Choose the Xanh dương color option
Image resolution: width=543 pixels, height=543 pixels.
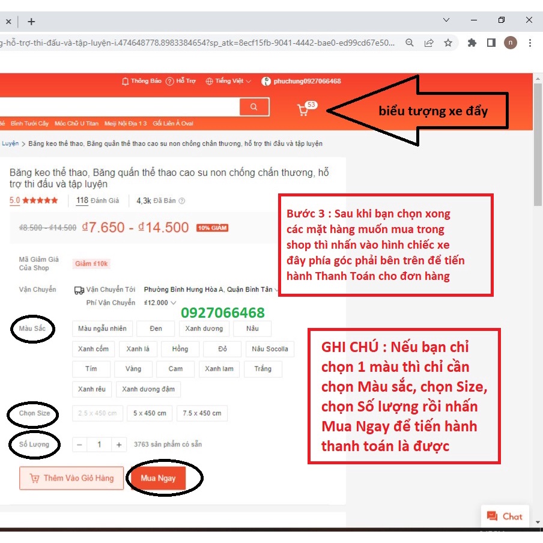(x=204, y=329)
